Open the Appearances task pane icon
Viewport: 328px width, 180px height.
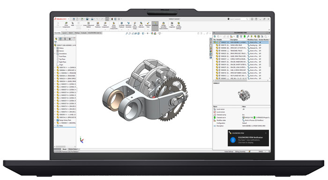click(211, 51)
